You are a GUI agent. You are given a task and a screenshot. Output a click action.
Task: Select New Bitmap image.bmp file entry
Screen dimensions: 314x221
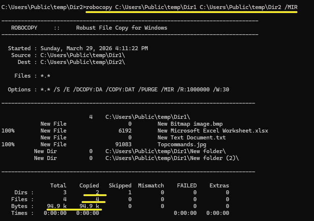[190, 123]
